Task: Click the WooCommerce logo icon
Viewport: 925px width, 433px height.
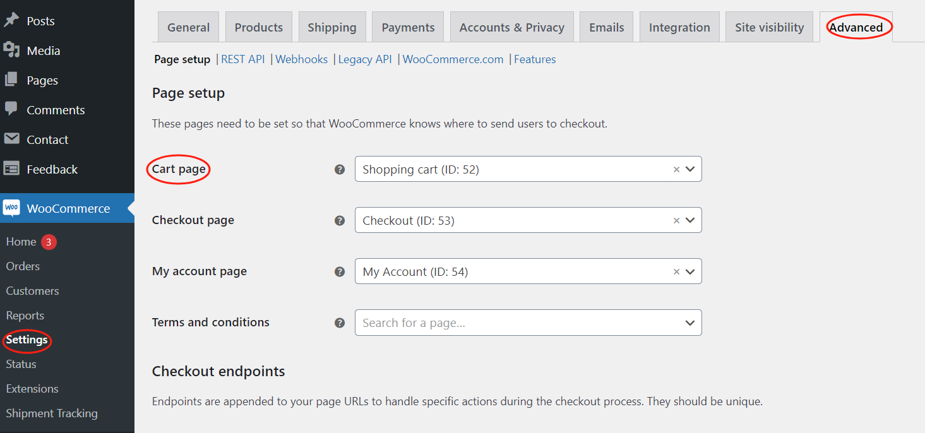Action: (12, 208)
